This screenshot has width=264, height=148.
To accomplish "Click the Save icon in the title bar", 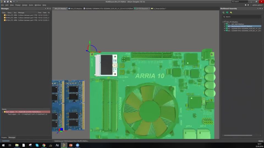I will click(5, 2).
